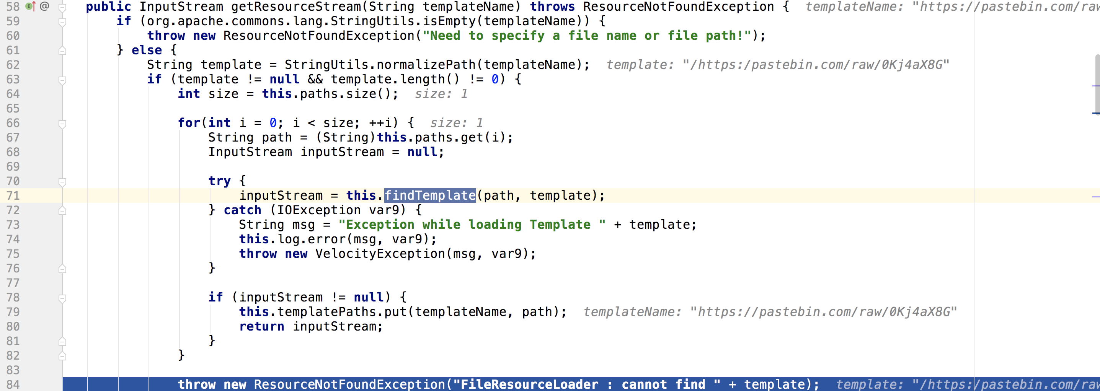Click the vertical scrollbar thumb at the right edge
1100x391 pixels.
pos(1097,84)
